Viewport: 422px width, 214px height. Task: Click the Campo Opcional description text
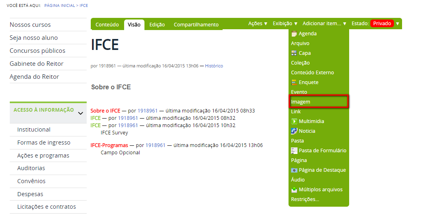pos(120,153)
